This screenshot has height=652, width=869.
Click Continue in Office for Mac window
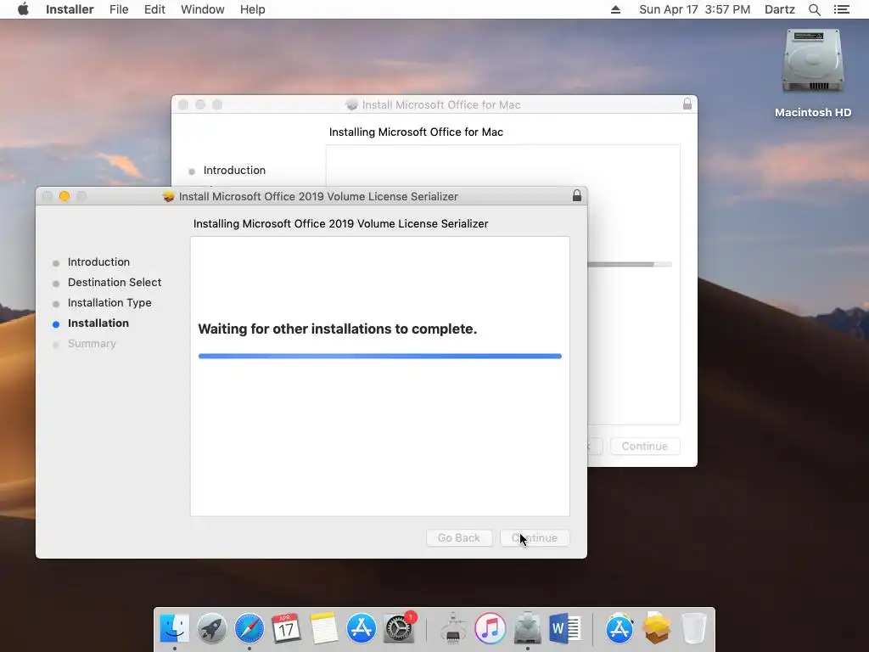coord(645,447)
